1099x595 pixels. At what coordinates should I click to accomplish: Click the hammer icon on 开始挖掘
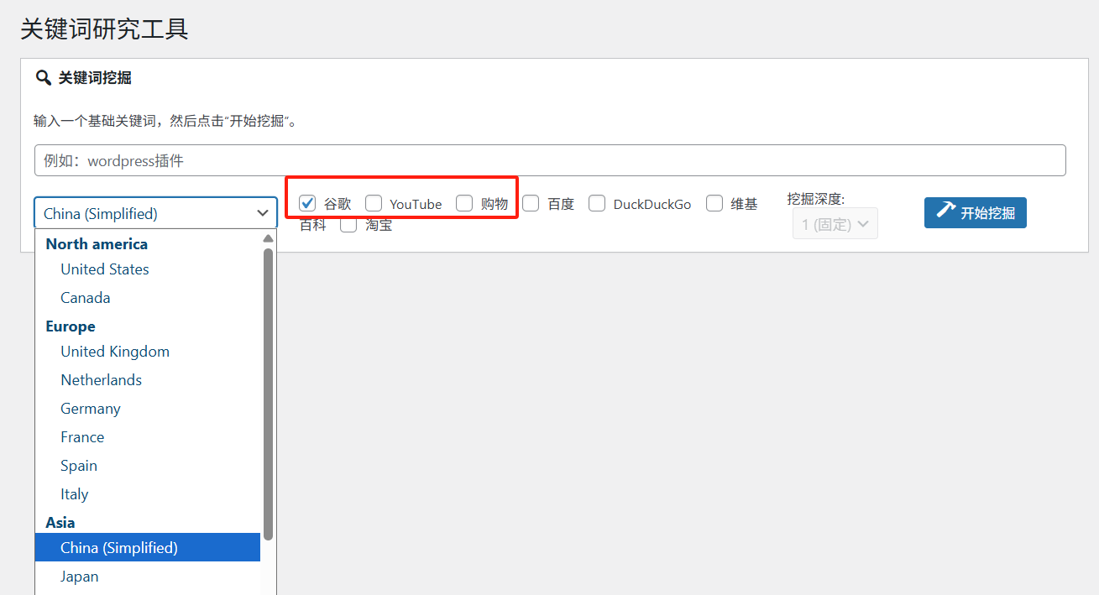tap(945, 210)
